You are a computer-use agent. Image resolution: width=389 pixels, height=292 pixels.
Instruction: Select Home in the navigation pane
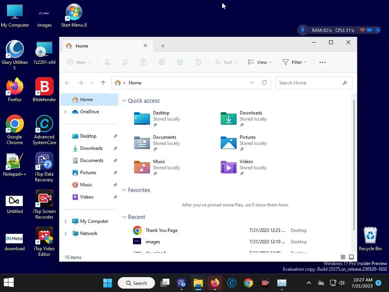(89, 100)
